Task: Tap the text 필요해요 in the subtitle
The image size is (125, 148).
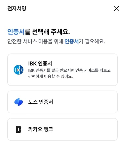Action: 95,41
